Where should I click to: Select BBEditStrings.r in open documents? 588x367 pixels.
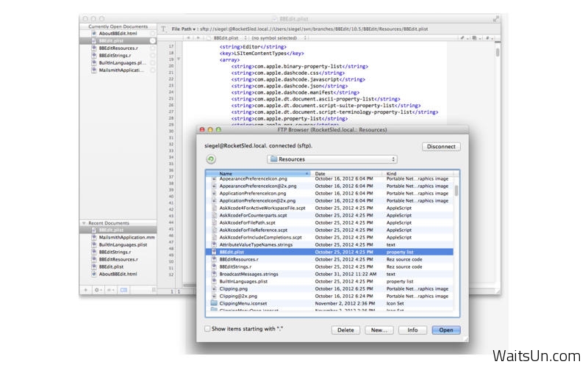pyautogui.click(x=118, y=56)
